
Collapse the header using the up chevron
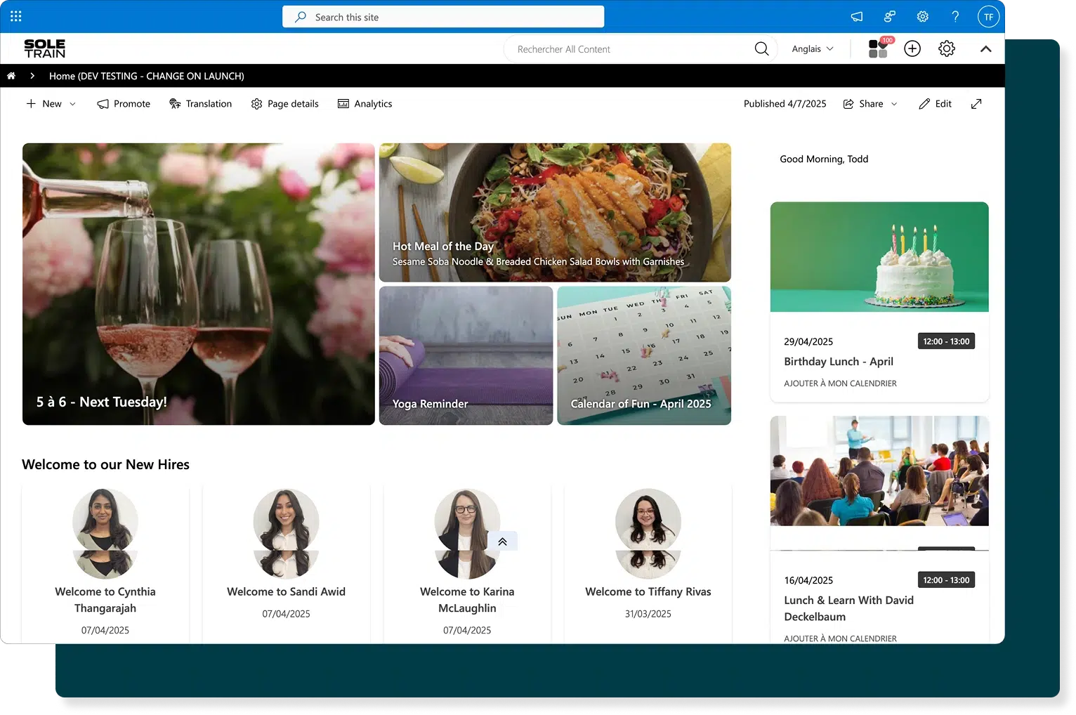986,49
